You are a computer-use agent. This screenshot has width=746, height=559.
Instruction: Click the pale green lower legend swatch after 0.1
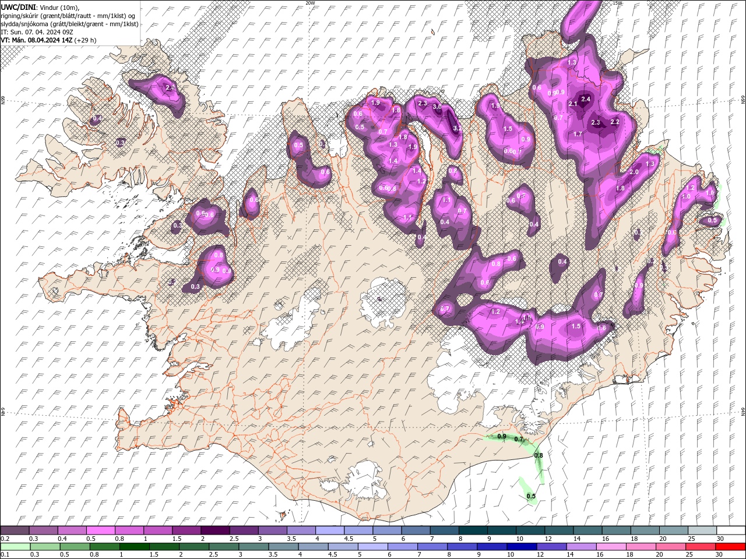[x=15, y=547]
